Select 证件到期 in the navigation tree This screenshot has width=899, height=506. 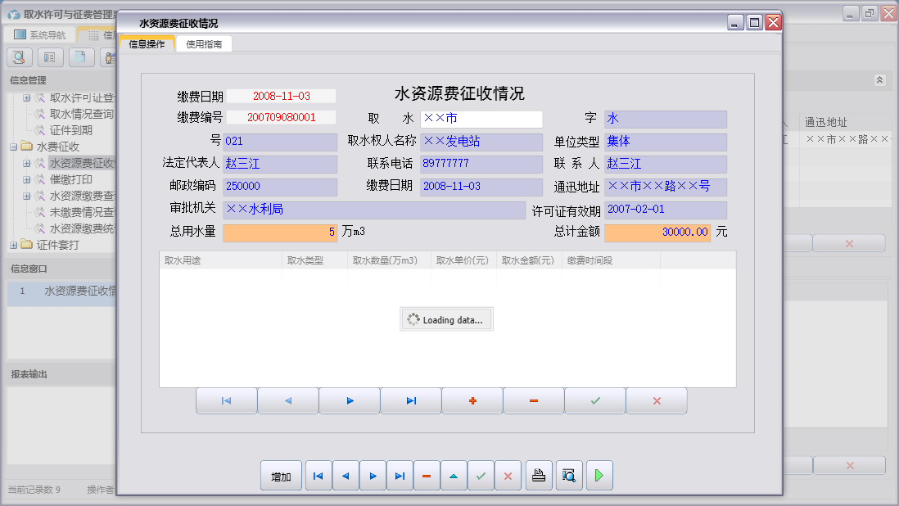[71, 130]
